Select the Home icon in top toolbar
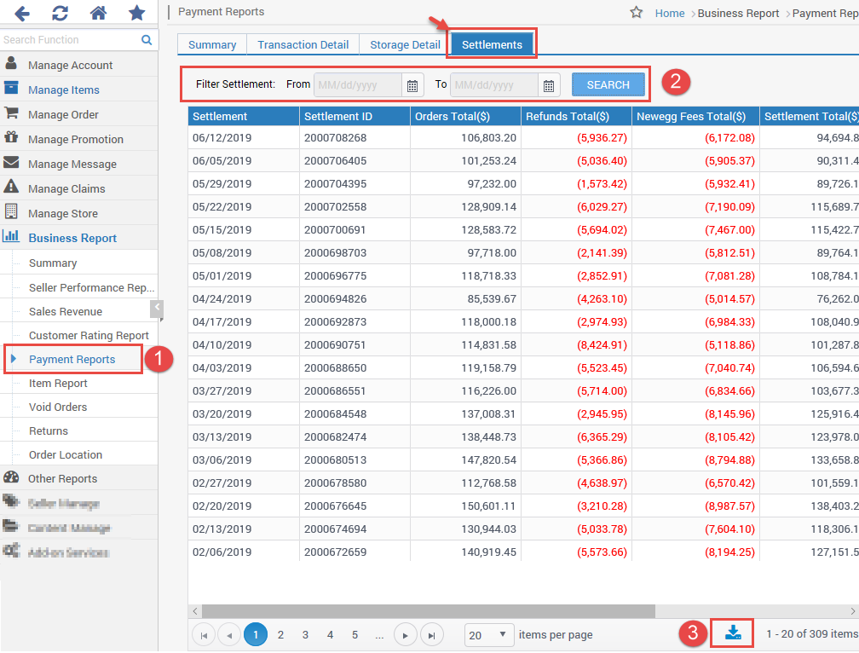The height and width of the screenshot is (653, 859). [x=97, y=13]
